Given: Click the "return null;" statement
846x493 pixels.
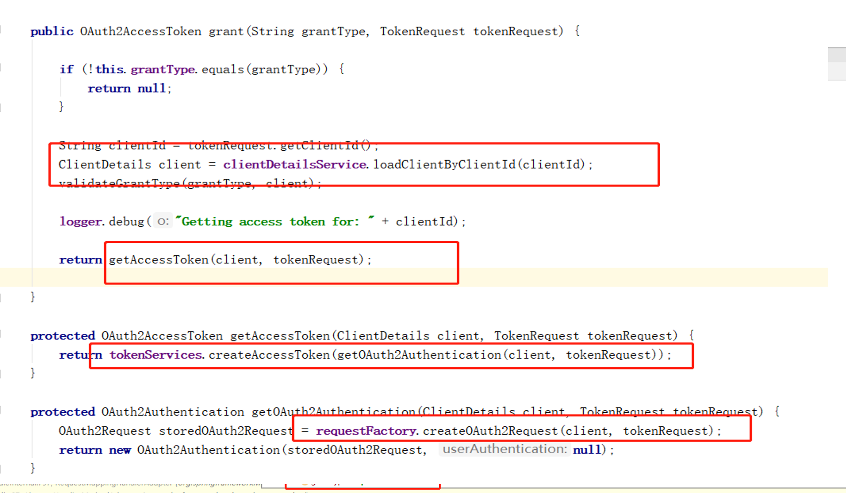Looking at the screenshot, I should click(130, 88).
